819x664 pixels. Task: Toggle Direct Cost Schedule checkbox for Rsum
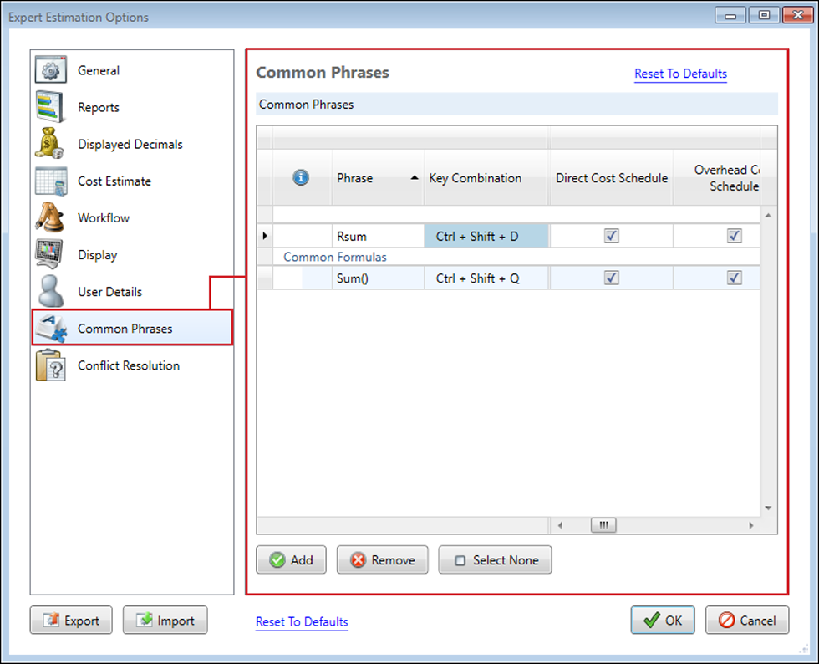[612, 236]
